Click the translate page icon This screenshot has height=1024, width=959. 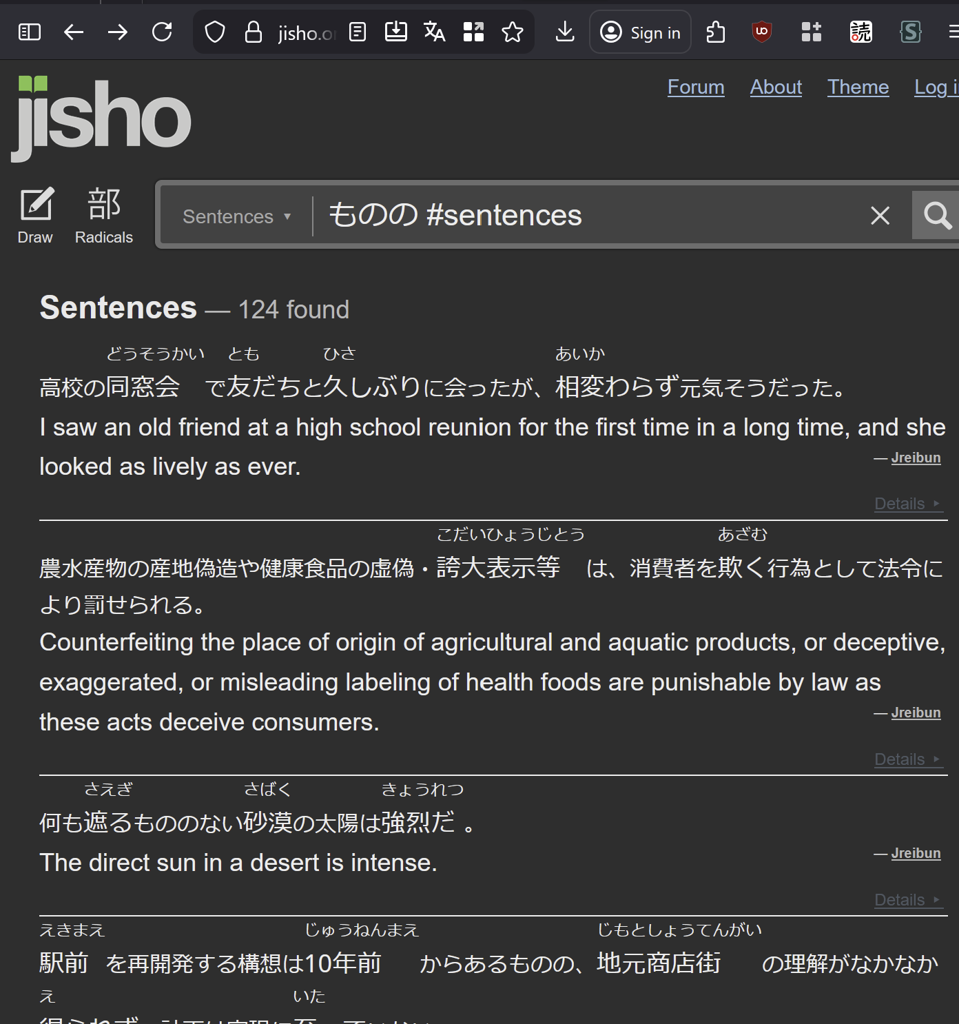[x=434, y=32]
